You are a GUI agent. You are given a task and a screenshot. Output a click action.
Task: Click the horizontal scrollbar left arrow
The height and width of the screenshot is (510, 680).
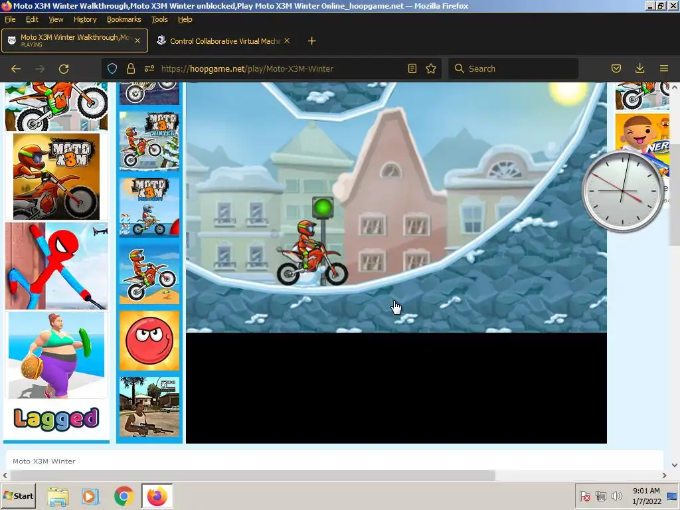5,475
